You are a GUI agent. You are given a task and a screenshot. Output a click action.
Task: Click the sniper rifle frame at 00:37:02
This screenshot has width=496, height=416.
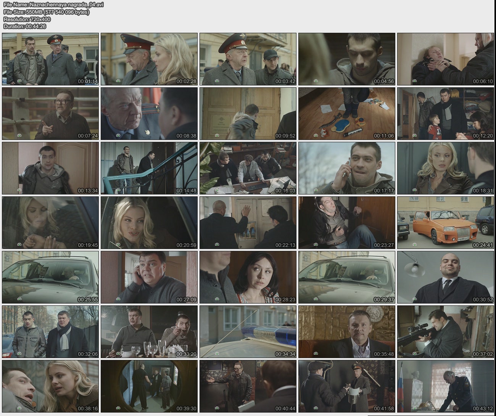[445, 332]
